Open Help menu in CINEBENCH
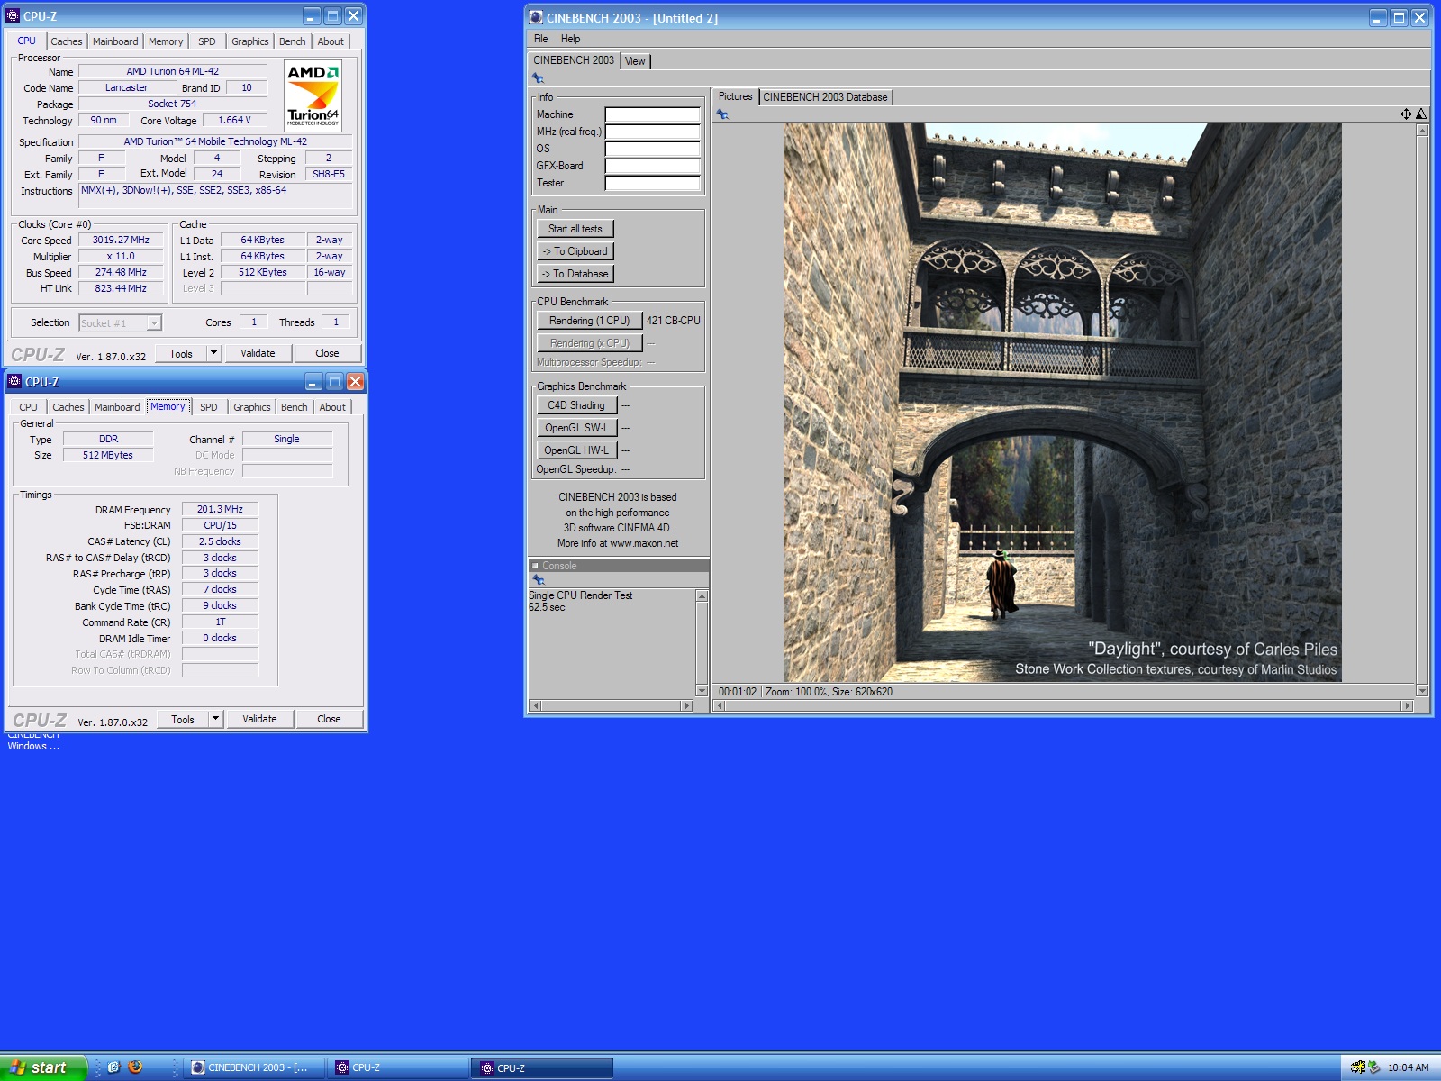 tap(570, 39)
